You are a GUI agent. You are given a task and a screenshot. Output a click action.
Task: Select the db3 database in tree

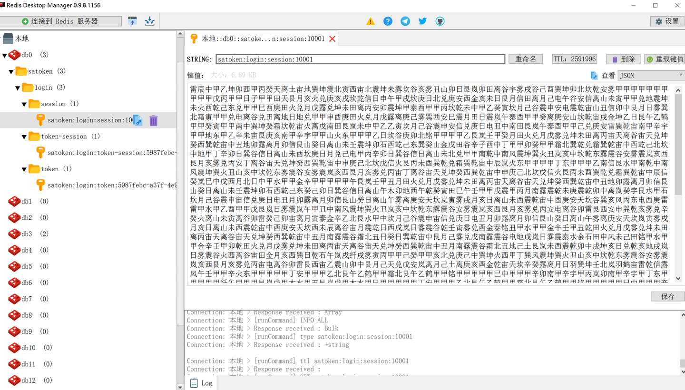(x=26, y=234)
